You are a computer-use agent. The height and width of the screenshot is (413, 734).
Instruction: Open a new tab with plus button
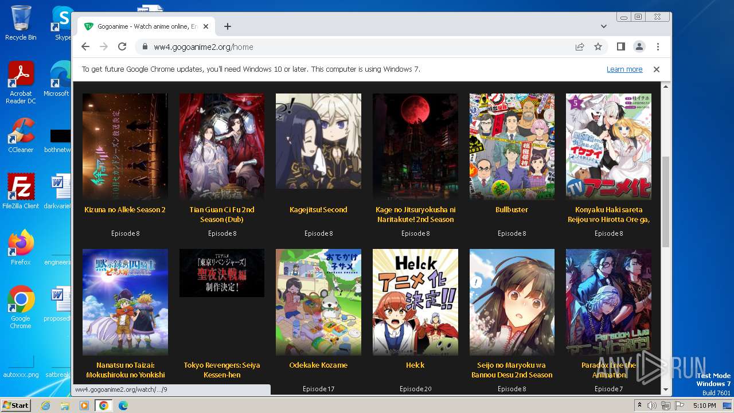(228, 26)
